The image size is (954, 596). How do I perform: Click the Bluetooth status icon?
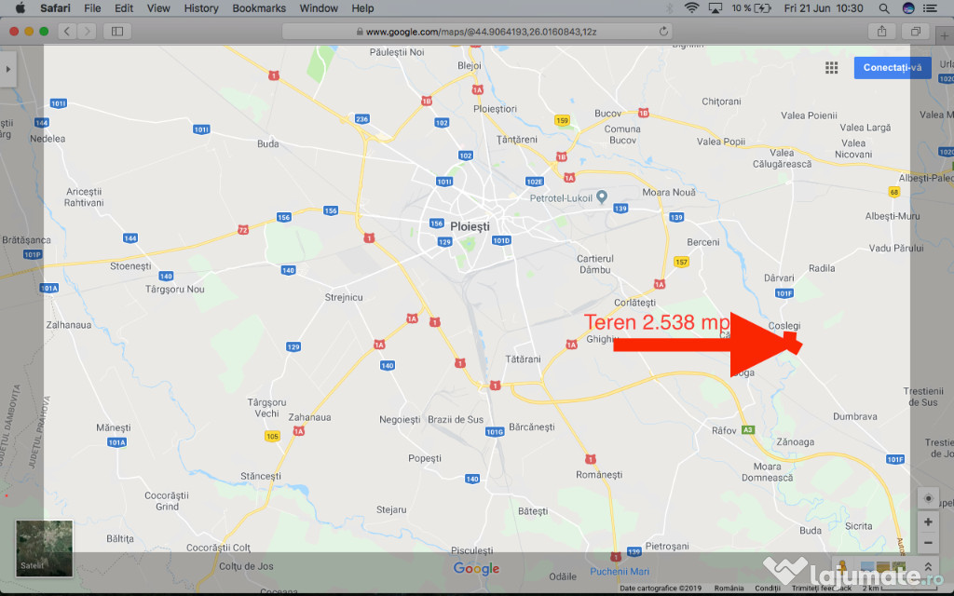click(669, 7)
